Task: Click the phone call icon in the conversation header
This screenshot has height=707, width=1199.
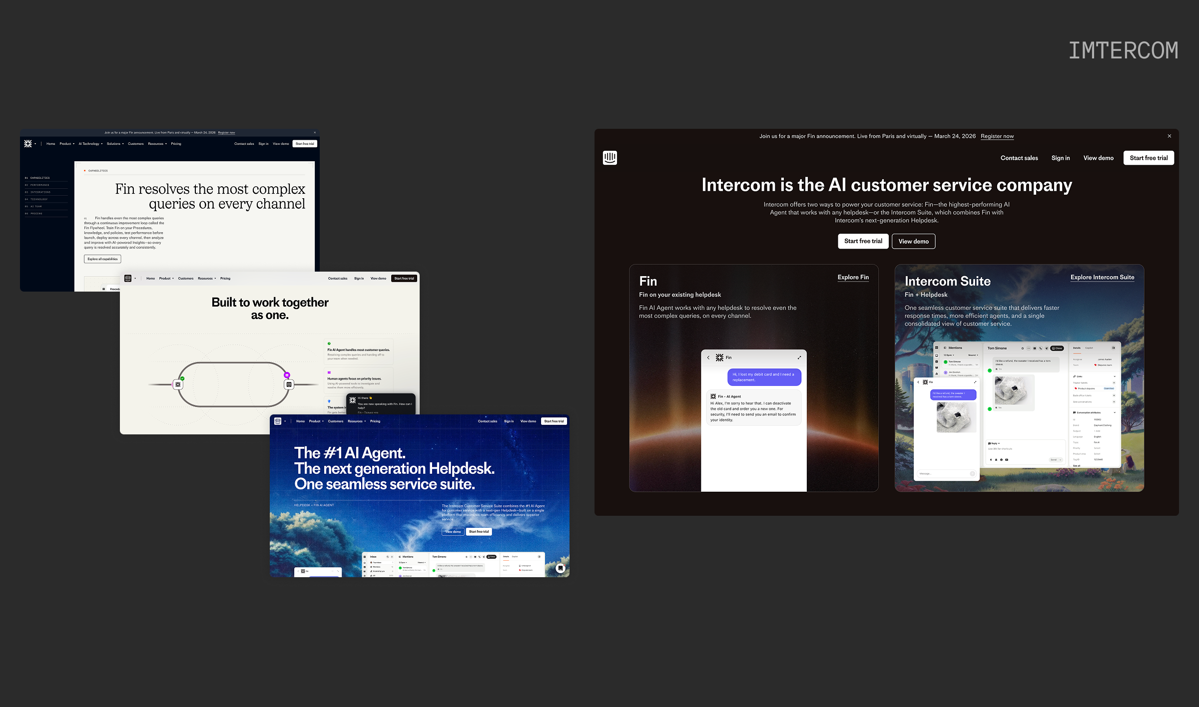Action: point(1041,348)
